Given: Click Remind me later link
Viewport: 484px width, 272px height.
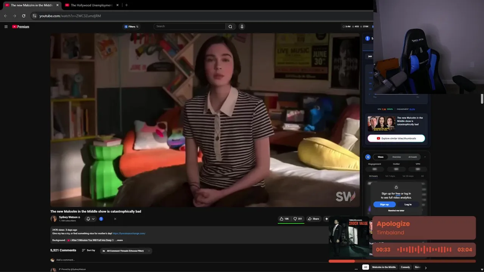Looking at the screenshot, I should (396, 211).
